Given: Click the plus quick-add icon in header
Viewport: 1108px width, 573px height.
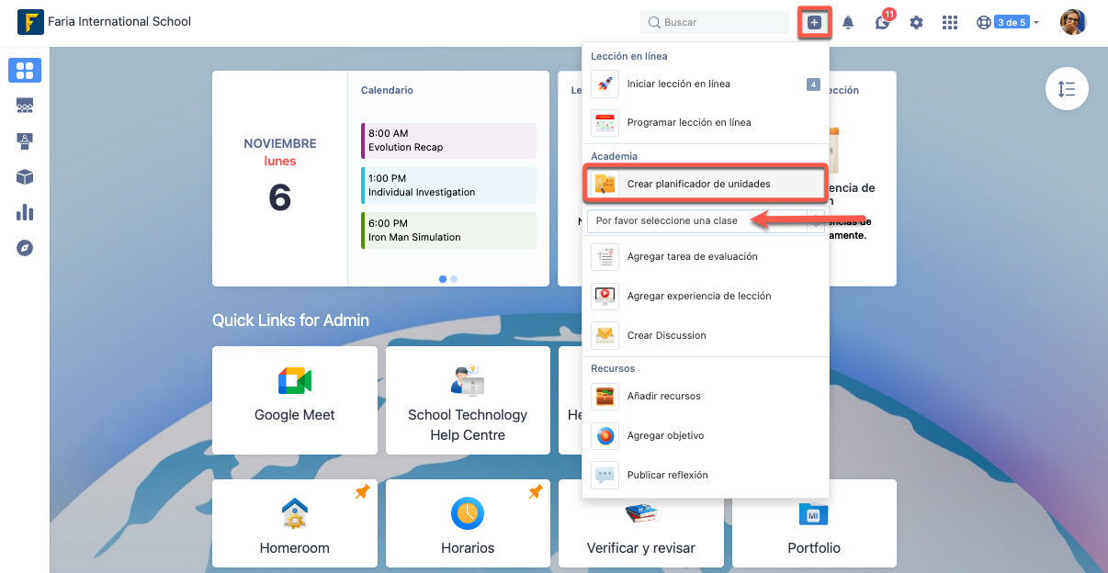Looking at the screenshot, I should [814, 22].
